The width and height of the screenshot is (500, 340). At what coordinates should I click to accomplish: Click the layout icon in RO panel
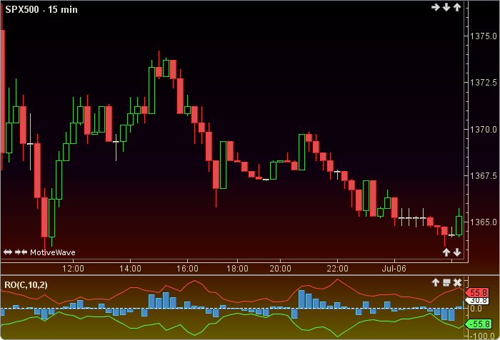click(x=446, y=282)
